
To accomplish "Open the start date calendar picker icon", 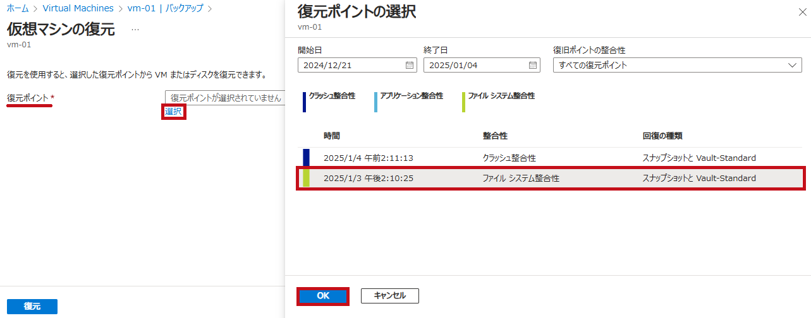I will 410,65.
